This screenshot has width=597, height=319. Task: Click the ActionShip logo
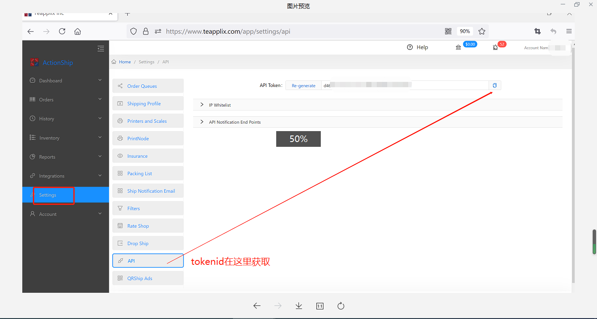pyautogui.click(x=52, y=62)
